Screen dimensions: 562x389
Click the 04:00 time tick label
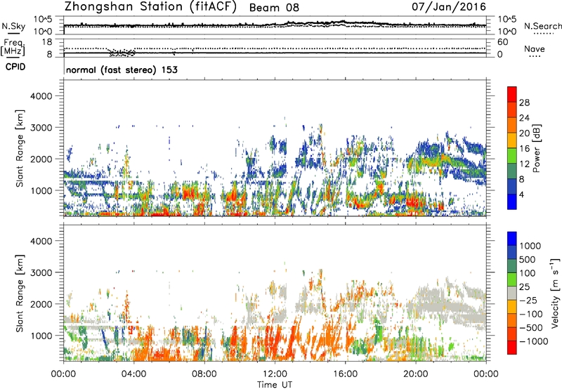pyautogui.click(x=133, y=374)
